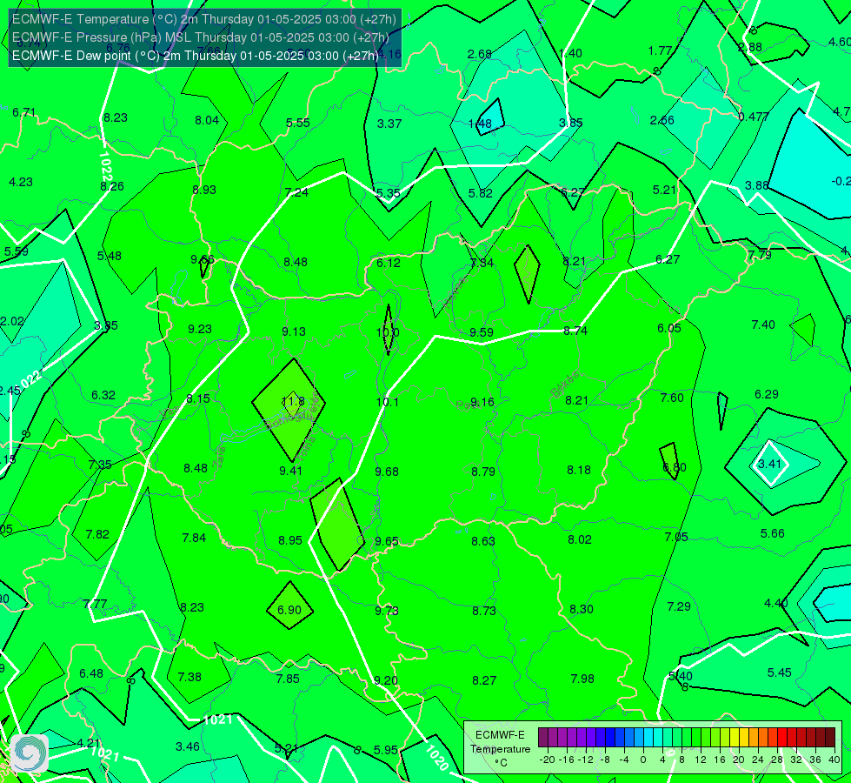Image resolution: width=851 pixels, height=783 pixels.
Task: Click the 9.65 grid value
Action: 387,541
